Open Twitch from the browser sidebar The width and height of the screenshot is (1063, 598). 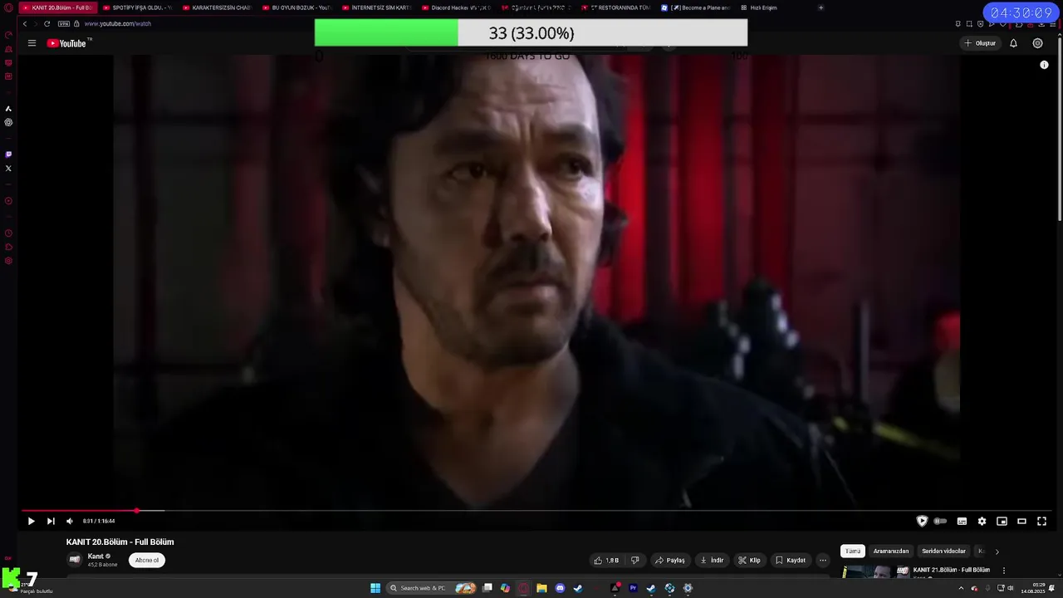pos(8,154)
